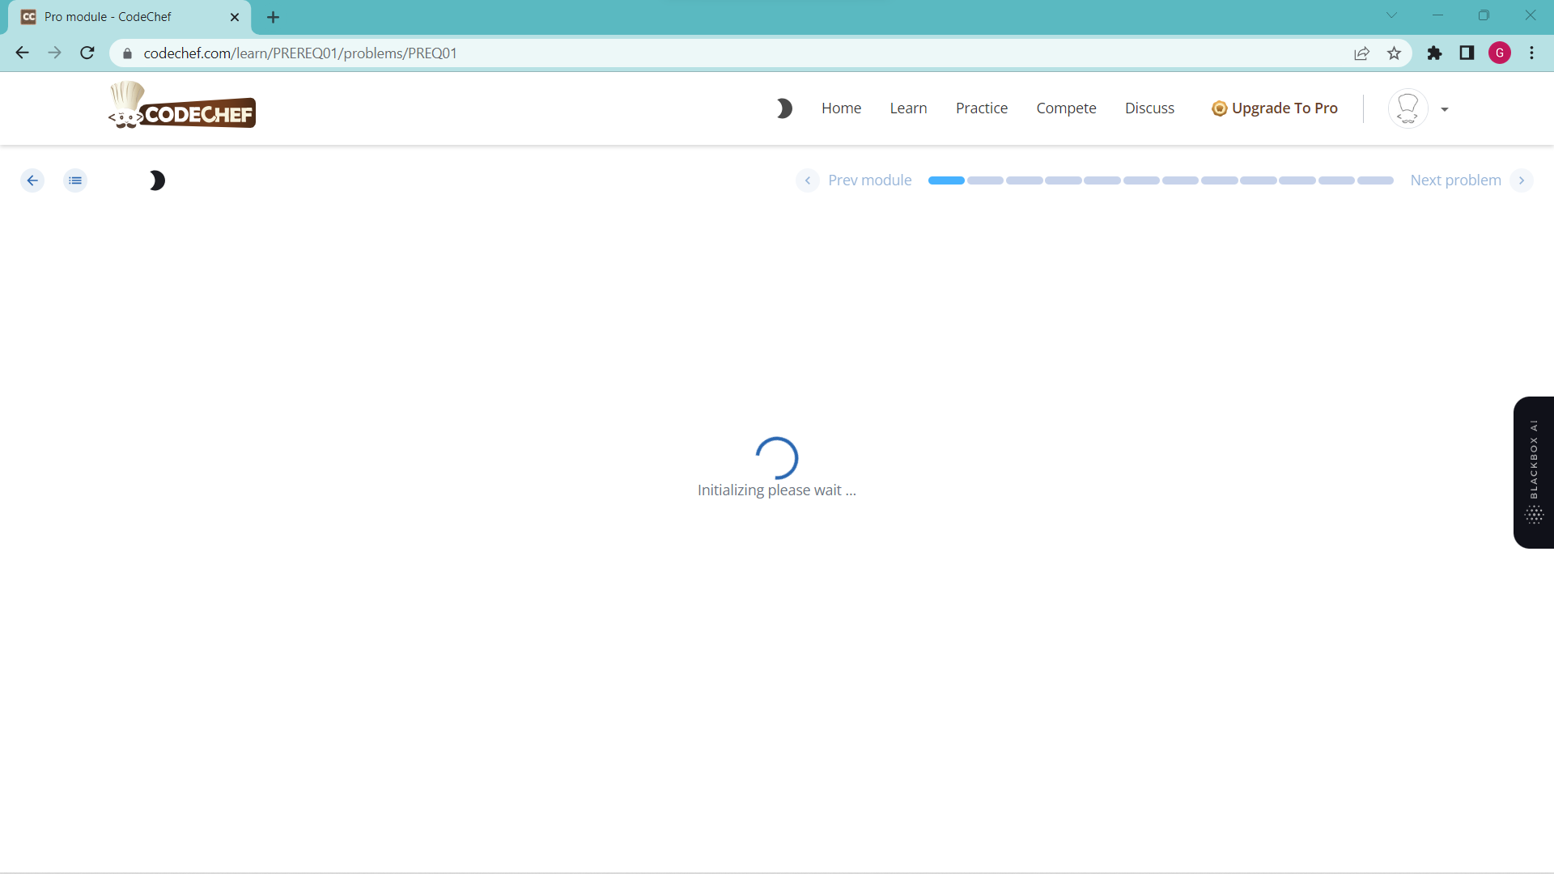Open the Practice menu
The height and width of the screenshot is (874, 1554).
tap(981, 108)
